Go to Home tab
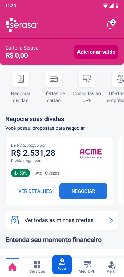 [x=12, y=267]
